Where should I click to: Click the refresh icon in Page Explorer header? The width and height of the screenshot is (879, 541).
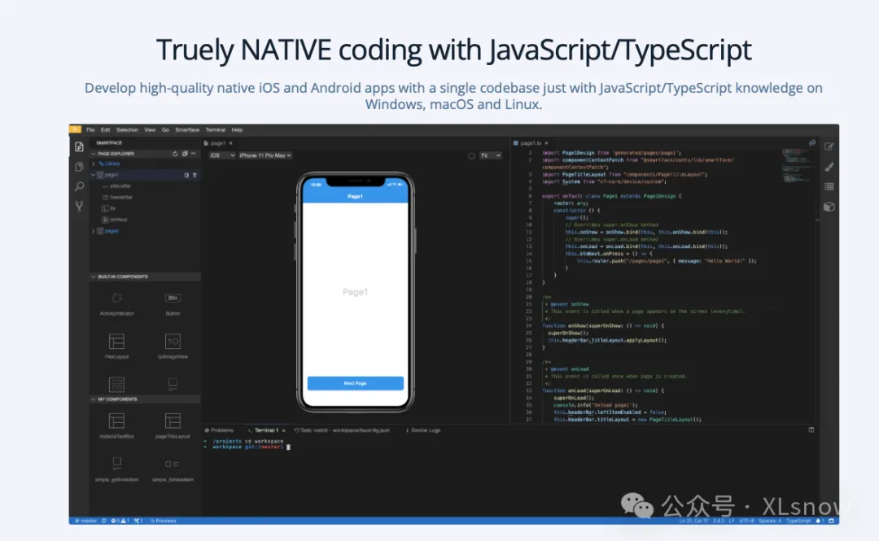pyautogui.click(x=175, y=154)
